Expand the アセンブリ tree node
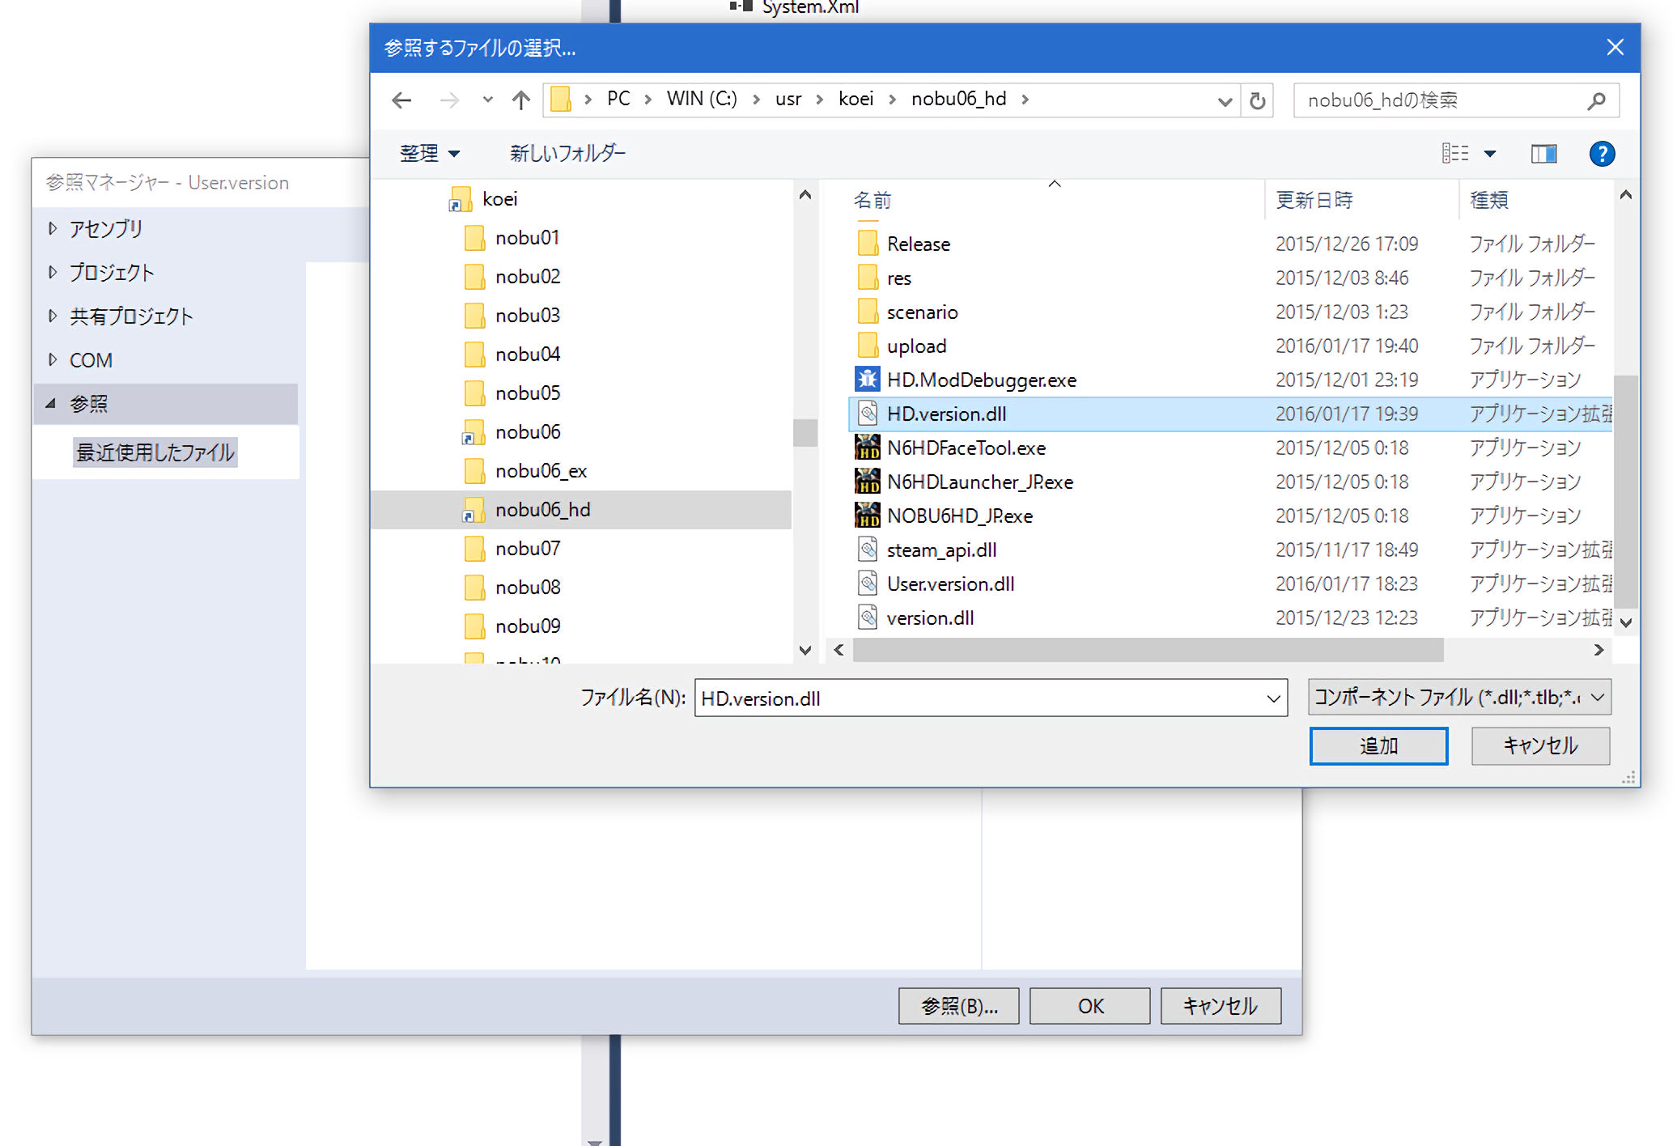The height and width of the screenshot is (1146, 1677). 53,229
